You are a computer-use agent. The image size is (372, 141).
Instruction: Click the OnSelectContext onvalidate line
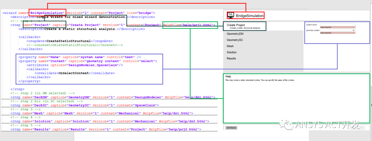74,73
